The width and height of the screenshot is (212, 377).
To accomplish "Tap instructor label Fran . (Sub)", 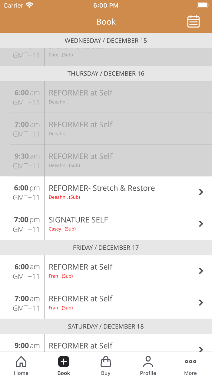I will coord(61,276).
